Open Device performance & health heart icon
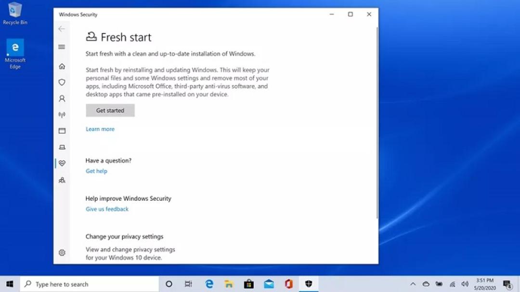 (x=62, y=163)
